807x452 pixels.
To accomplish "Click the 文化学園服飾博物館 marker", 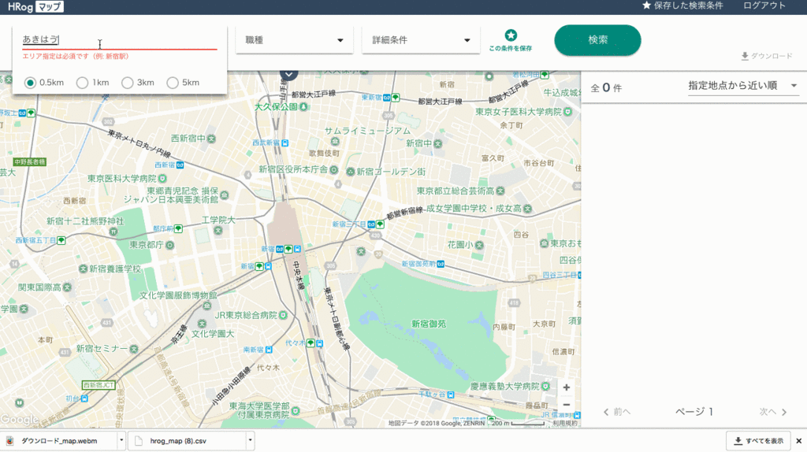I will pyautogui.click(x=207, y=306).
